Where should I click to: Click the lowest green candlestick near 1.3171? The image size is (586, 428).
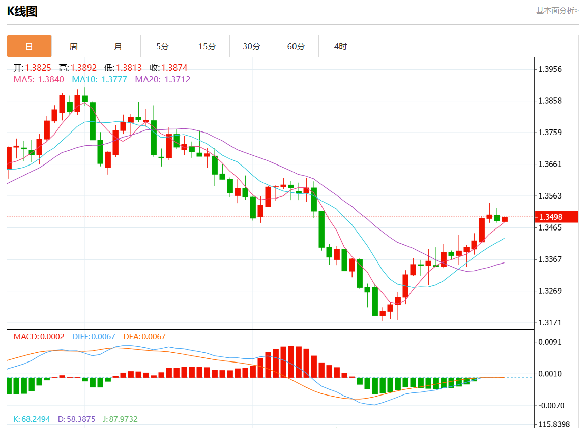[375, 301]
